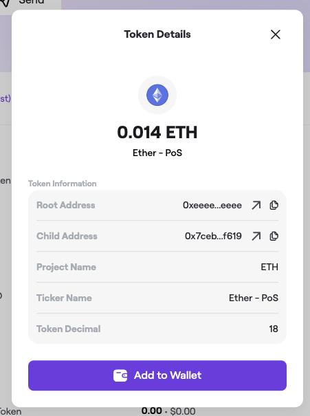Close the Token Details dialog
Viewport: 310px width, 416px height.
(x=275, y=34)
